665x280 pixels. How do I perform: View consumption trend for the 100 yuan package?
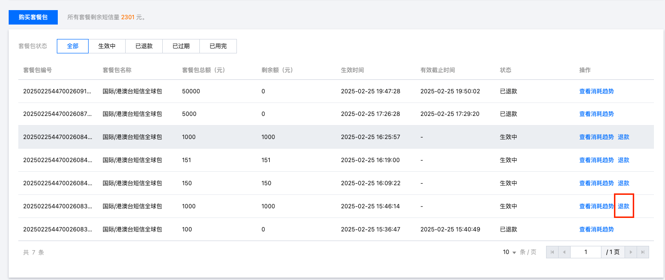[x=597, y=229]
